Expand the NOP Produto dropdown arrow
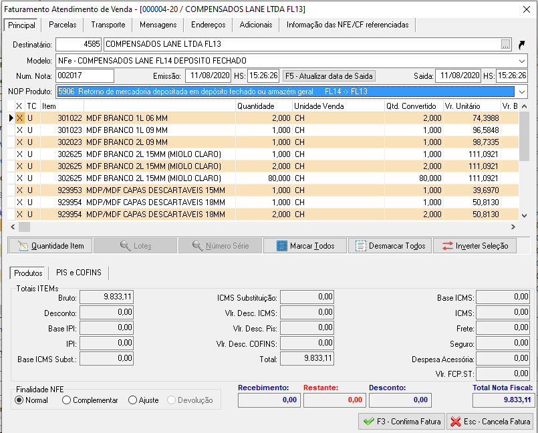 pyautogui.click(x=522, y=92)
